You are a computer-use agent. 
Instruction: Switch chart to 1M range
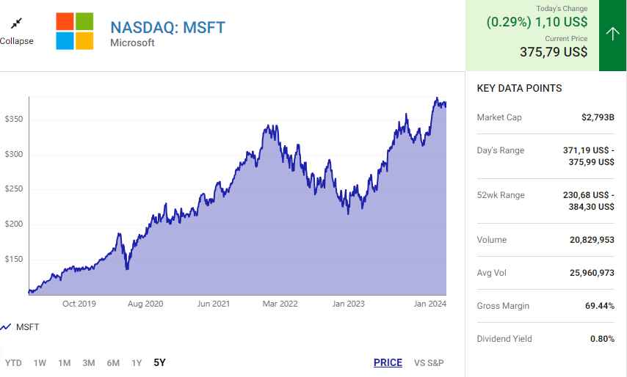tap(64, 362)
